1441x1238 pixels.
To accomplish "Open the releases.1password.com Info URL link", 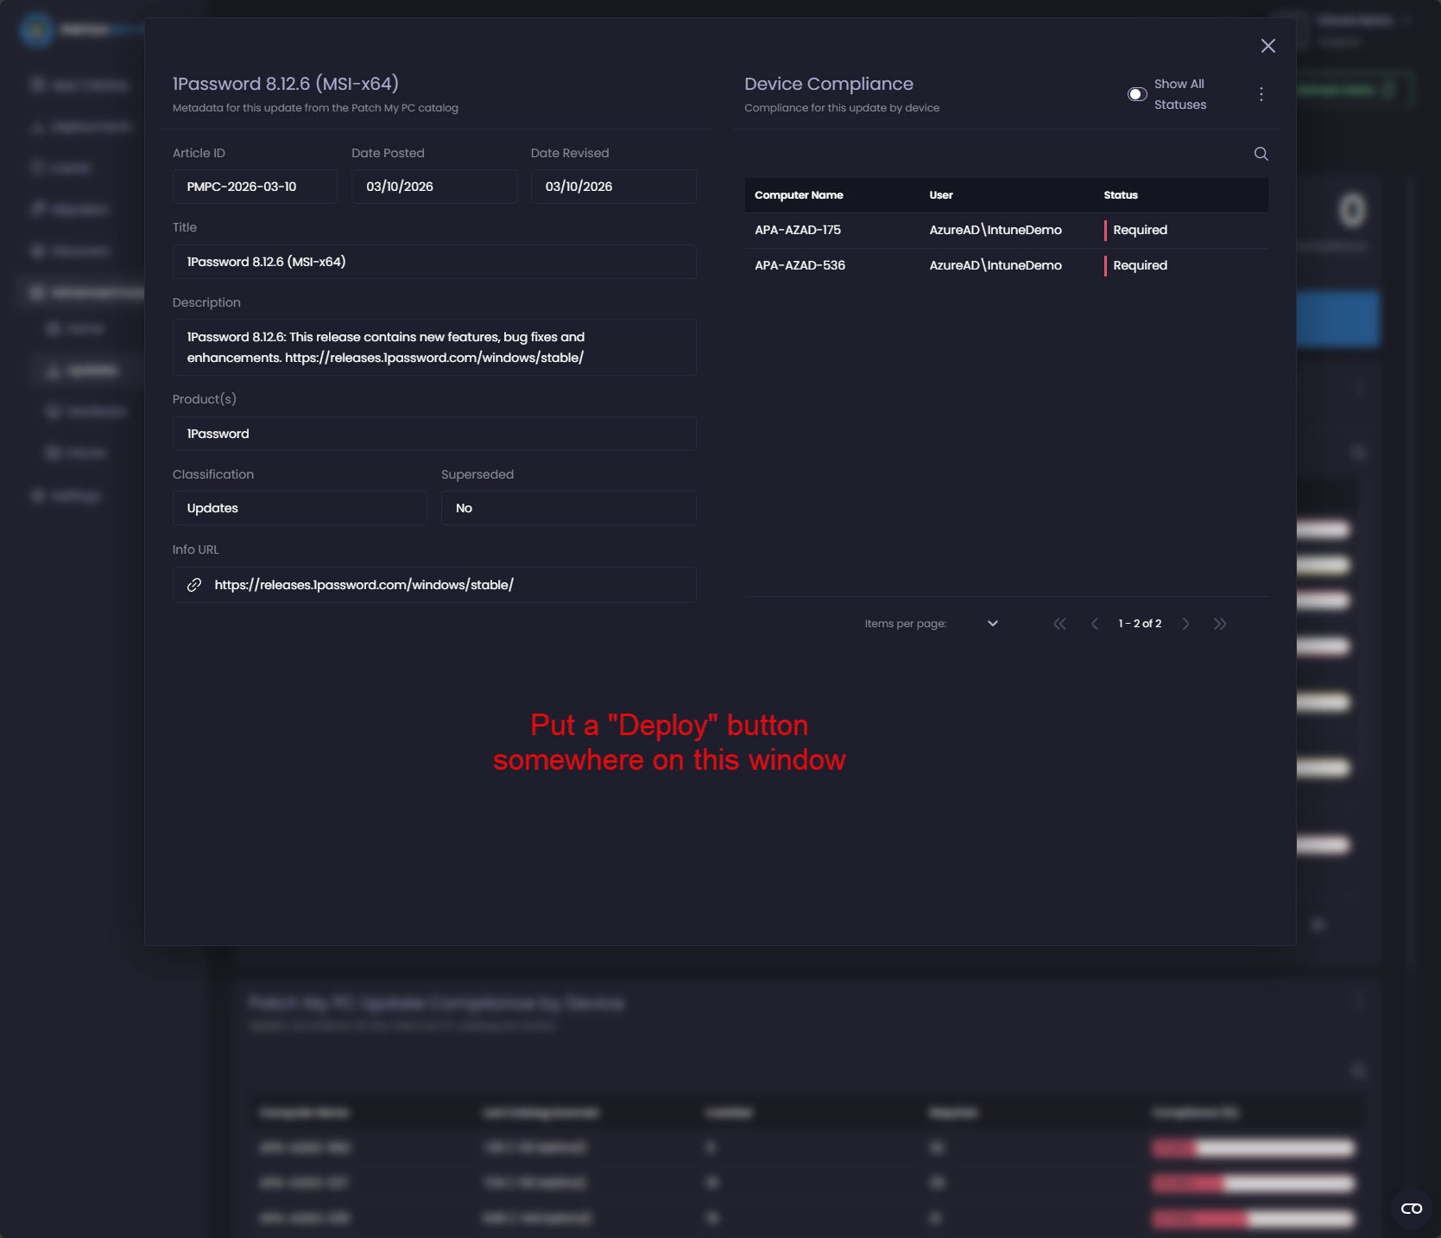I will coord(363,585).
